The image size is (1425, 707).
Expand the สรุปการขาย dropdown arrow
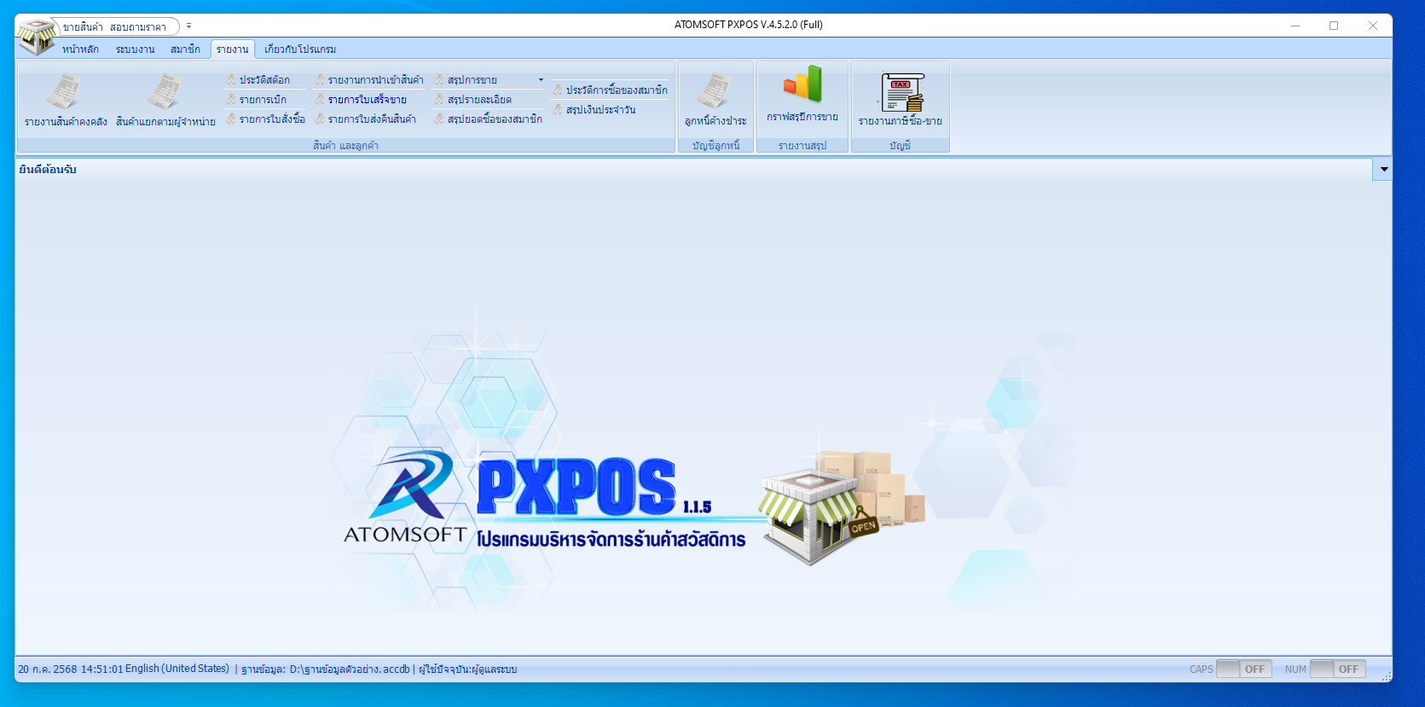pyautogui.click(x=541, y=80)
